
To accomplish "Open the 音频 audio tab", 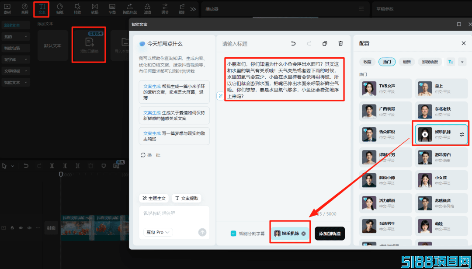I will tap(24, 9).
